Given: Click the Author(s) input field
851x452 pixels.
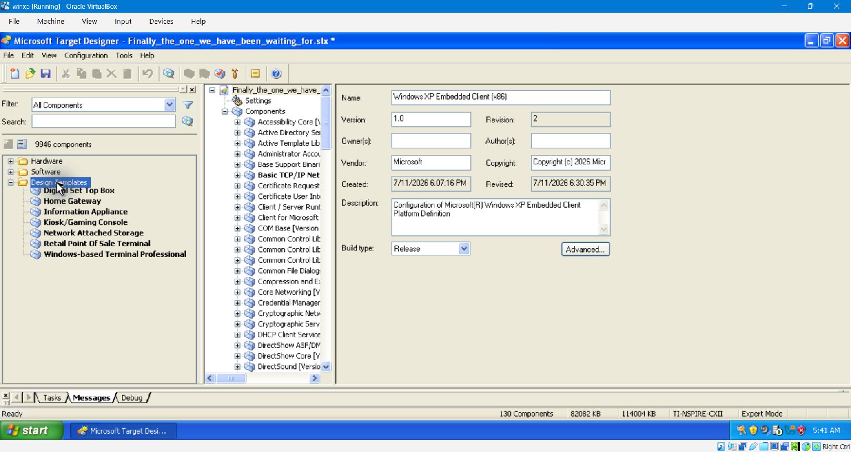Looking at the screenshot, I should tap(571, 141).
